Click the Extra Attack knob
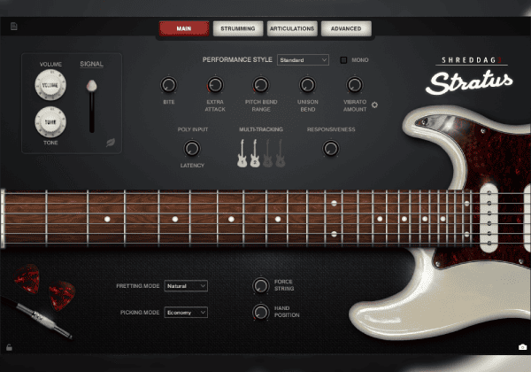 click(x=215, y=85)
